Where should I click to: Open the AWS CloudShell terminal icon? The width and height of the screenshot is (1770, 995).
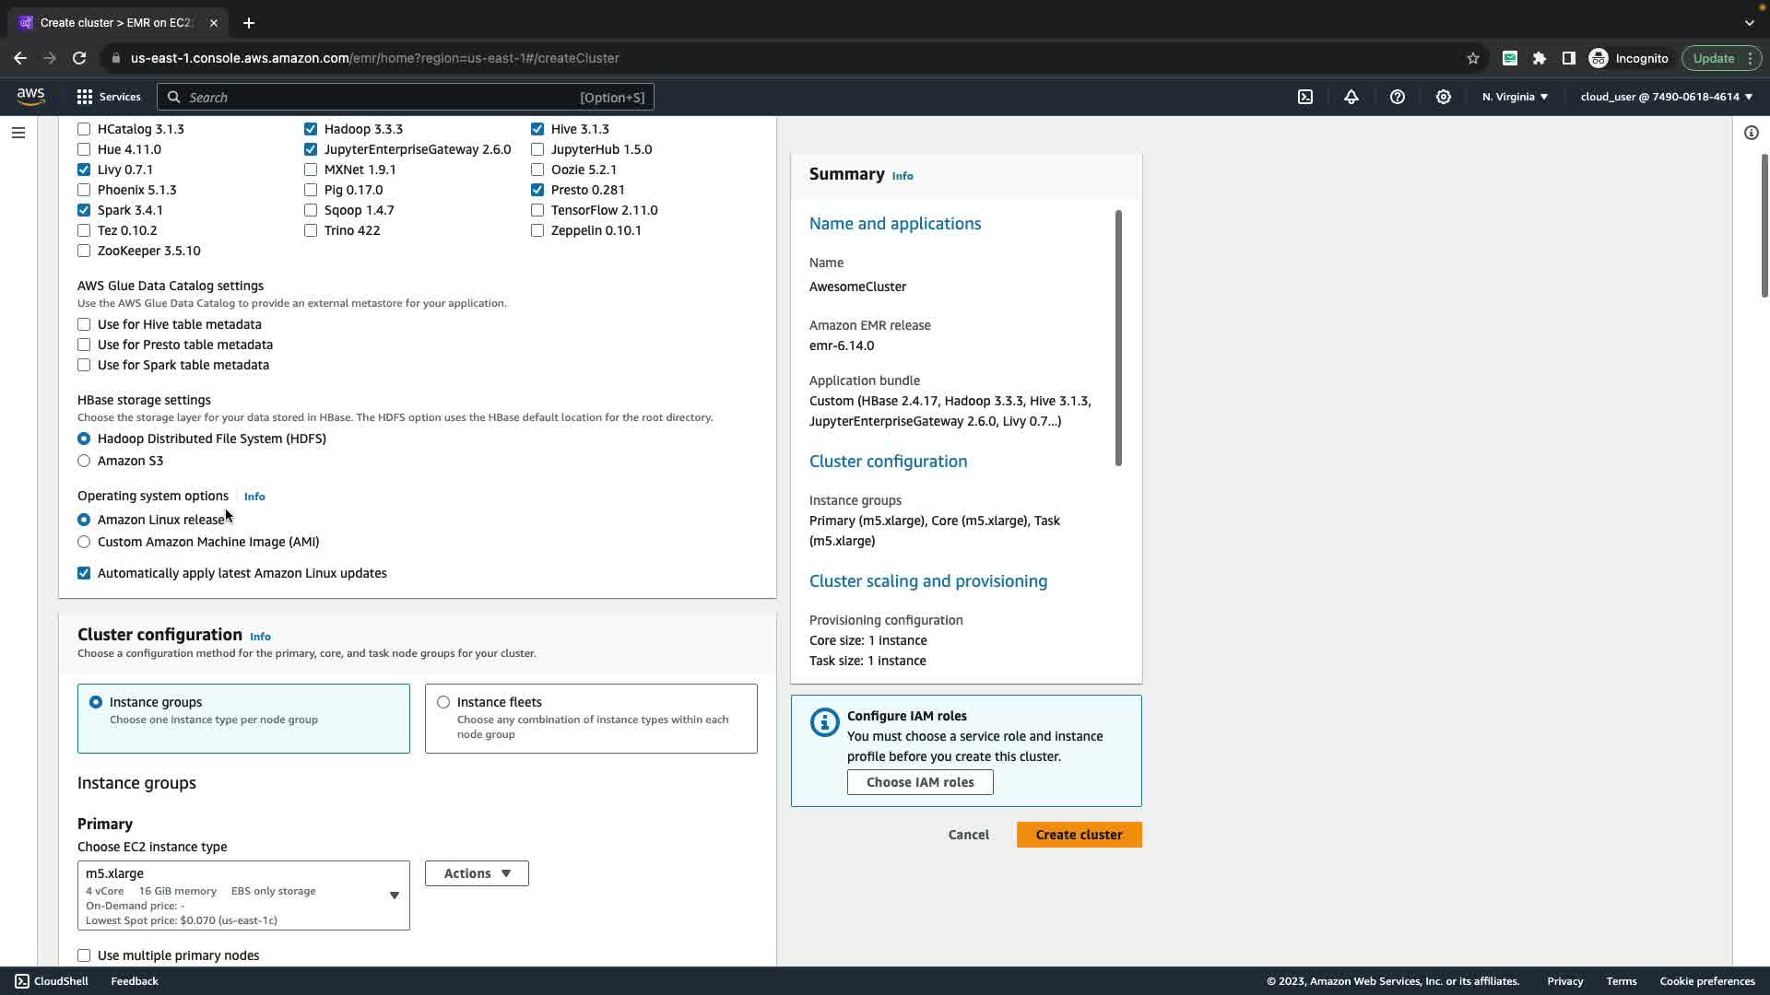tap(1305, 97)
